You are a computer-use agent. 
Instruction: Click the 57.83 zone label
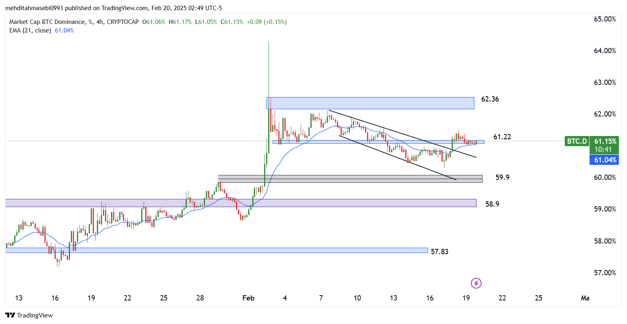pos(439,252)
